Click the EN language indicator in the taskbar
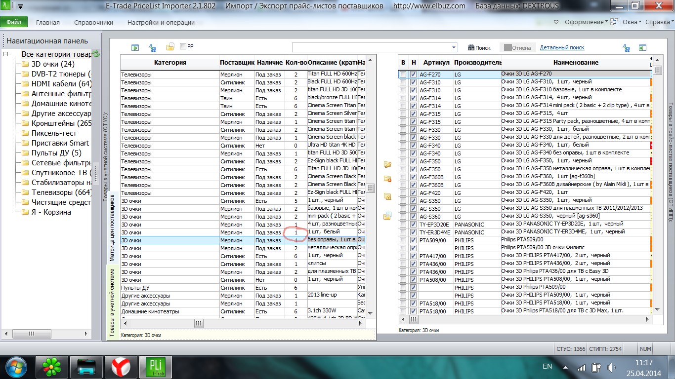 point(548,367)
